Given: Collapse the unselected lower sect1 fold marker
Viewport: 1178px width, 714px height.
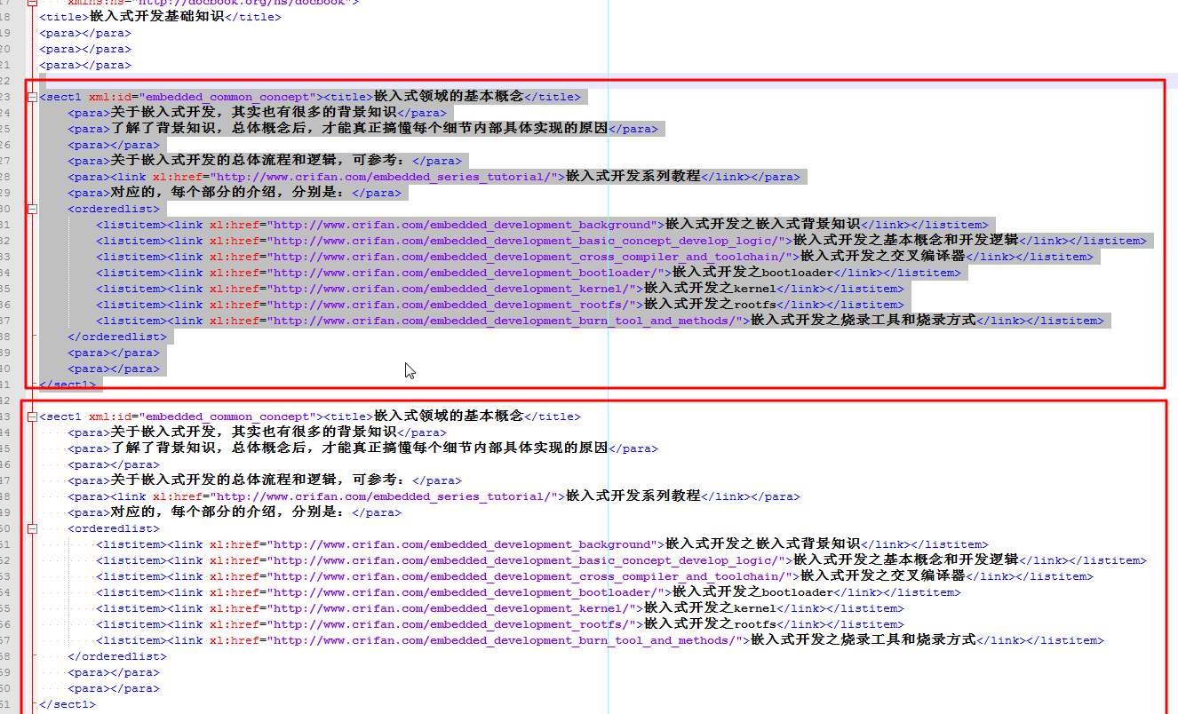Looking at the screenshot, I should tap(33, 416).
